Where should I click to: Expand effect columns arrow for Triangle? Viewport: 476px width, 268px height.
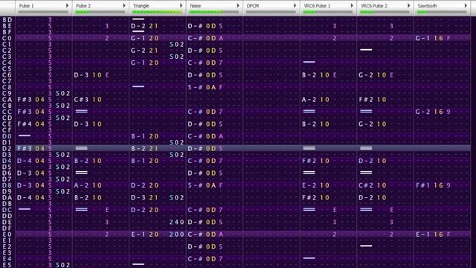[181, 5]
